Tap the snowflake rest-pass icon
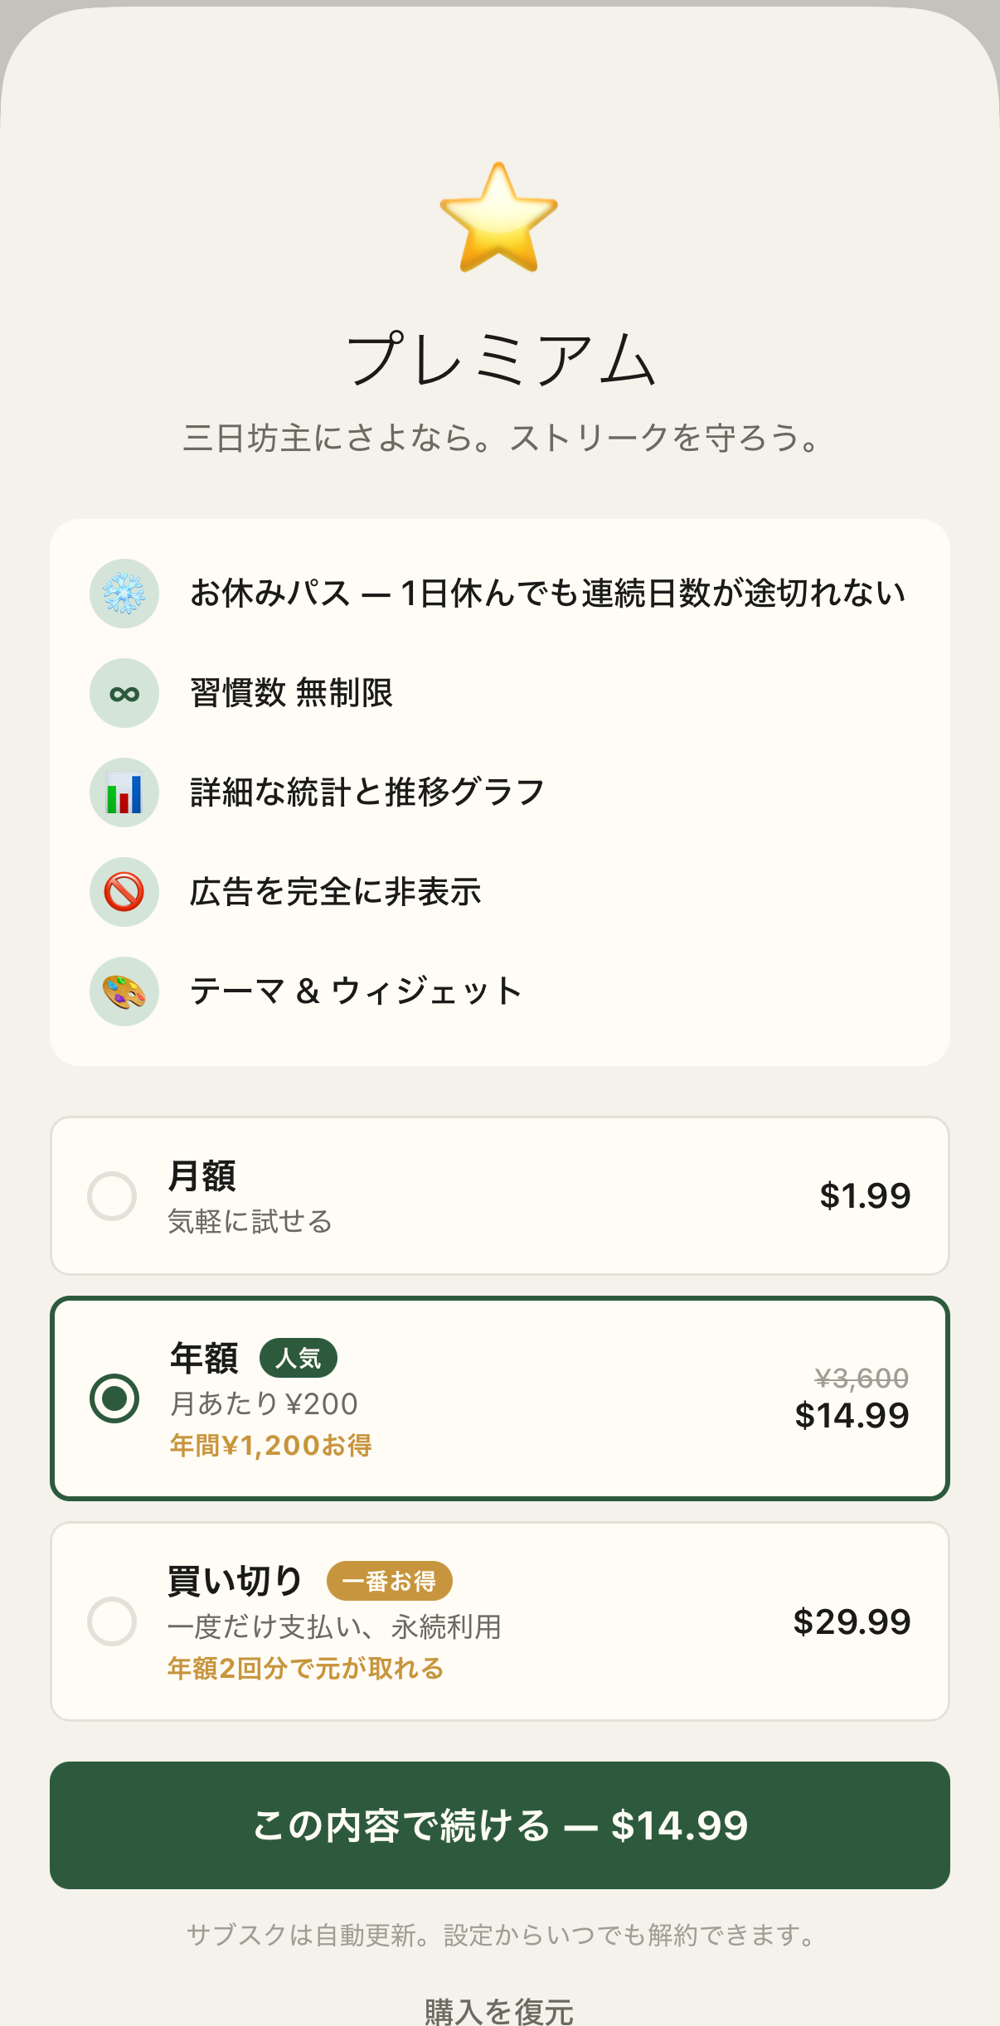The width and height of the screenshot is (1000, 2026). click(124, 594)
